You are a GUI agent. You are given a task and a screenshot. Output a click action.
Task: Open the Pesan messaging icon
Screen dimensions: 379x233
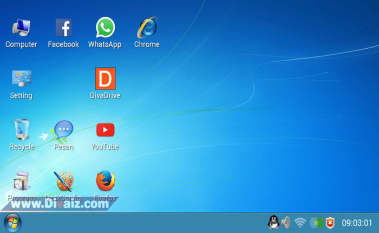click(x=63, y=131)
